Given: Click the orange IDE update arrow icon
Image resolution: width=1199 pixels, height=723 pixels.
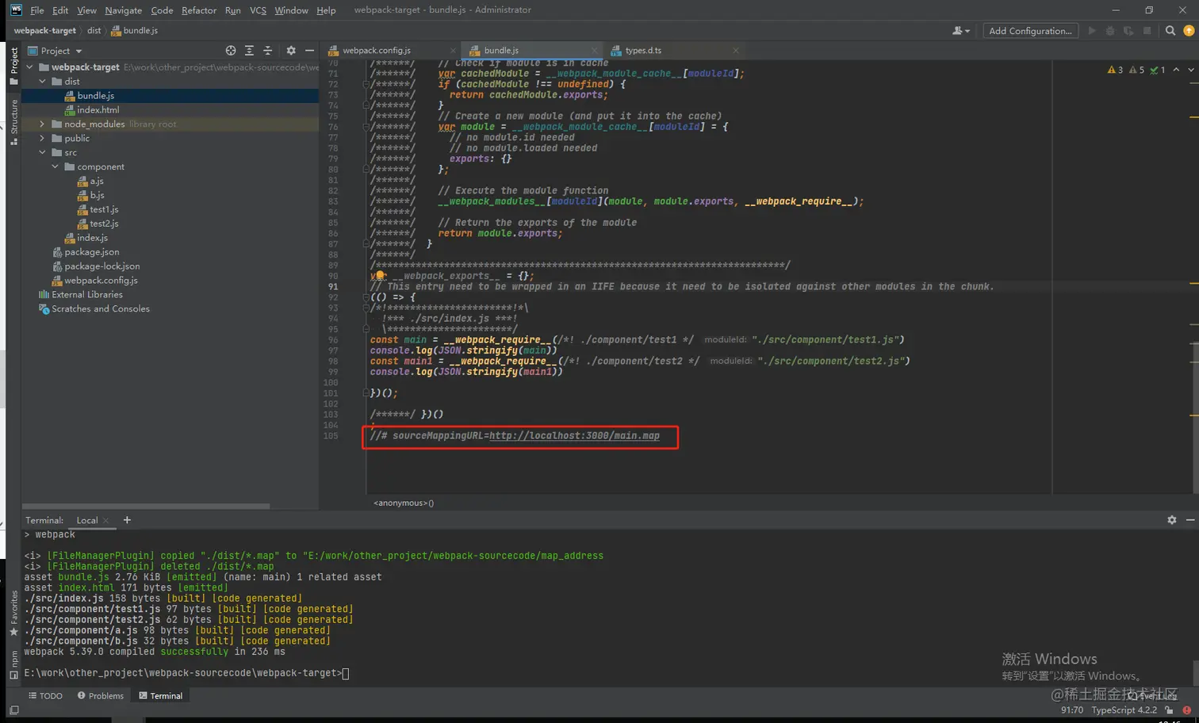Looking at the screenshot, I should point(1189,31).
